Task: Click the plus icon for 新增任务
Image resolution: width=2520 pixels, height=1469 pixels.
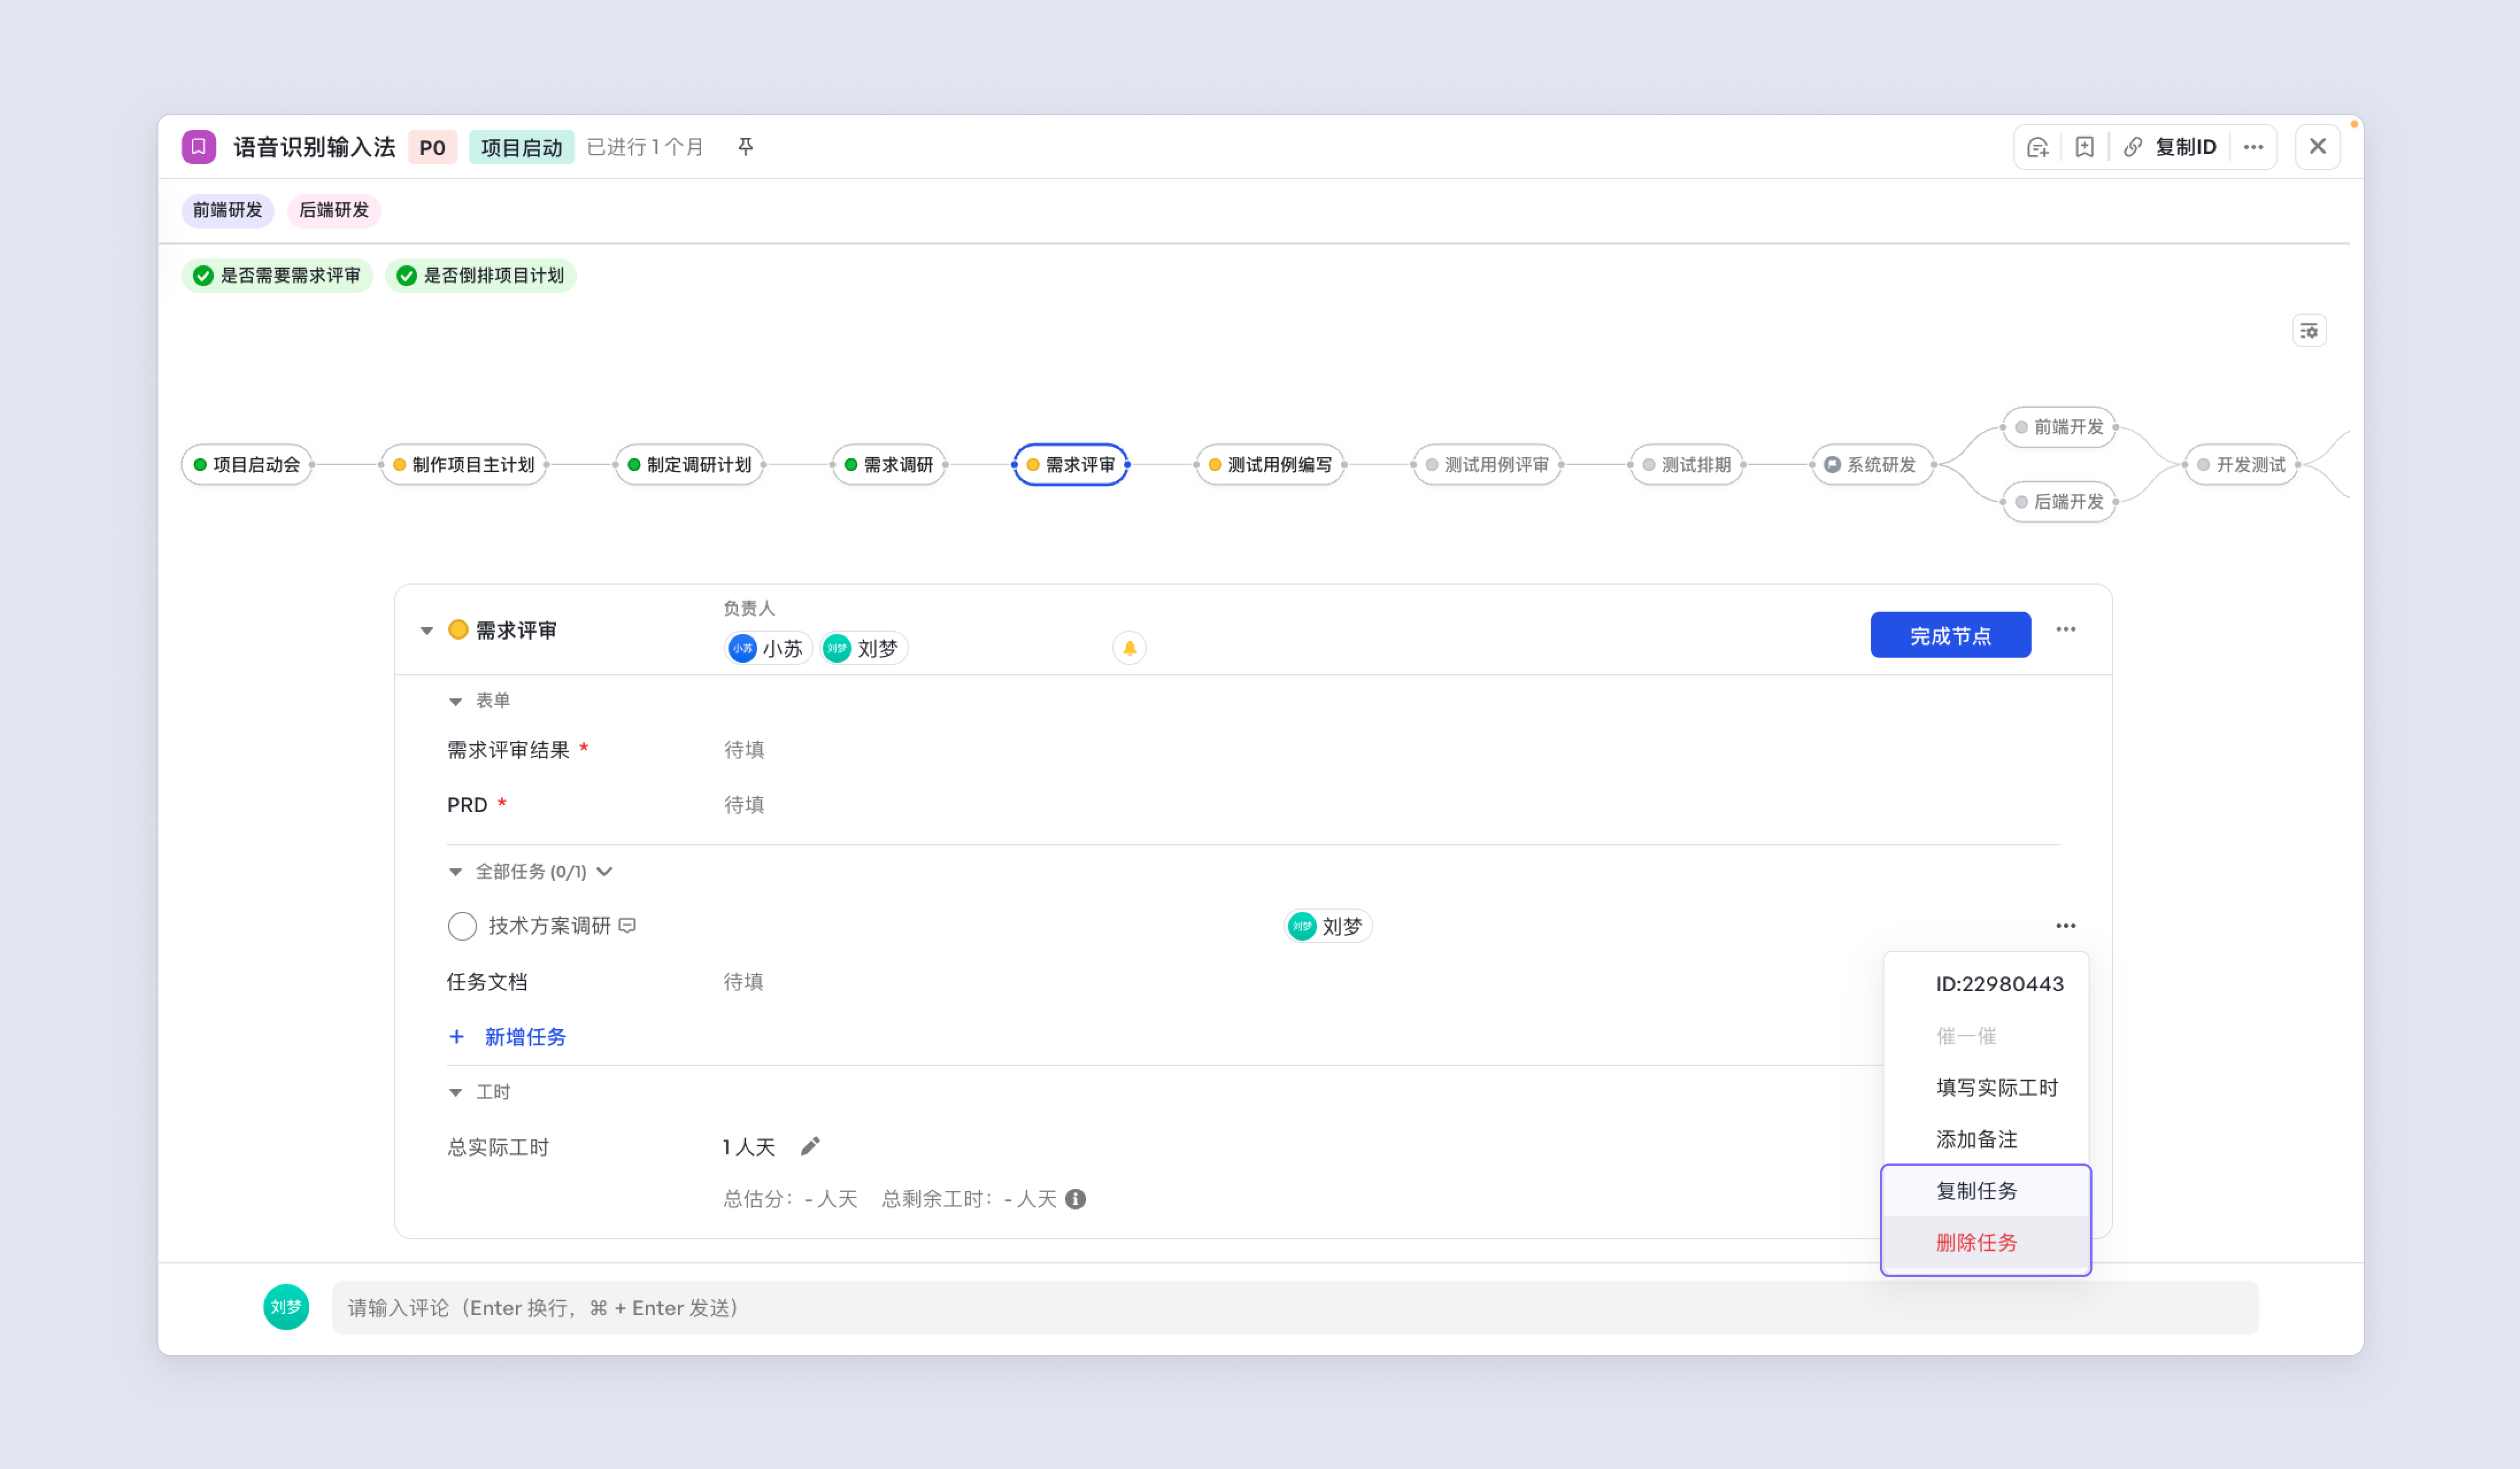Action: 456,1037
